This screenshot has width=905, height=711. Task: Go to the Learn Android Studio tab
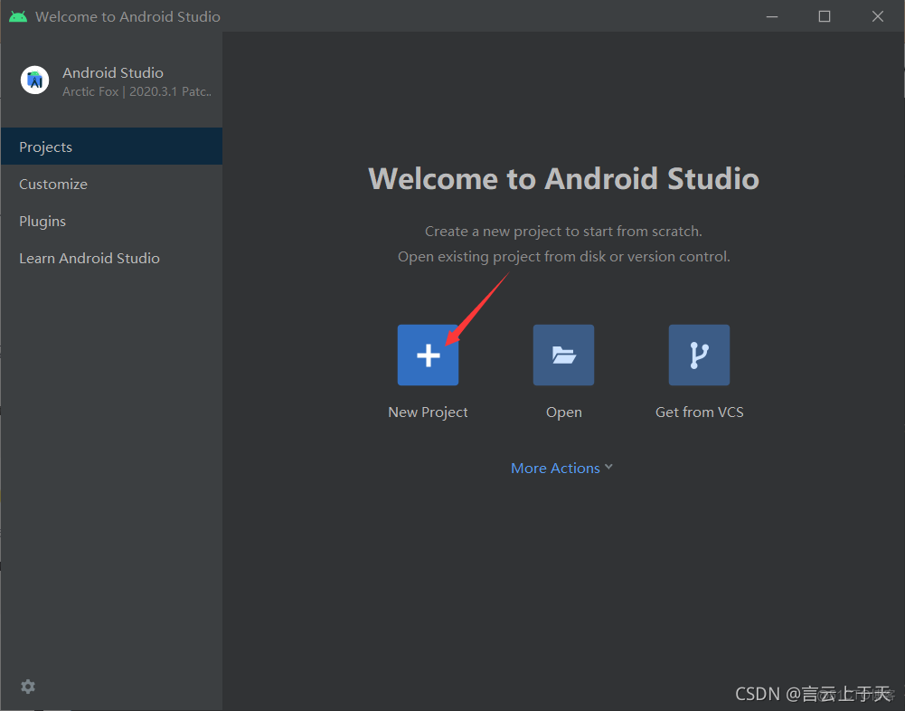[x=111, y=258]
